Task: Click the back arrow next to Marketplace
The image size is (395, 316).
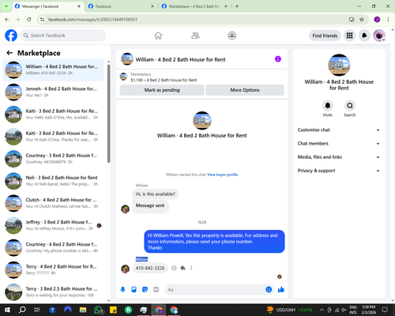Action: tap(9, 53)
